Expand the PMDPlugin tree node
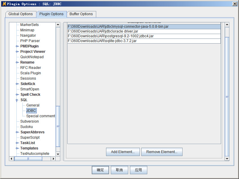The image size is (239, 179). click(x=17, y=46)
